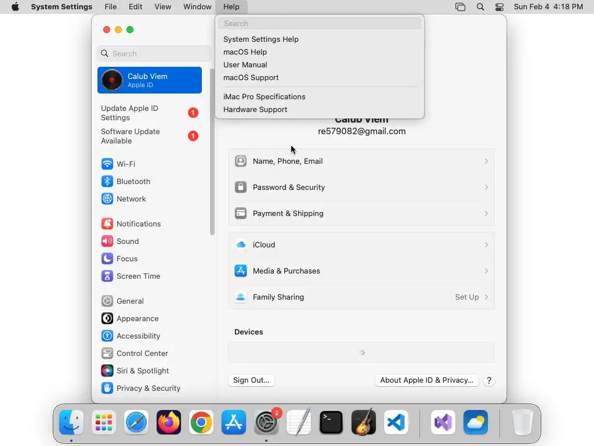Open App Store from the Dock

(234, 422)
